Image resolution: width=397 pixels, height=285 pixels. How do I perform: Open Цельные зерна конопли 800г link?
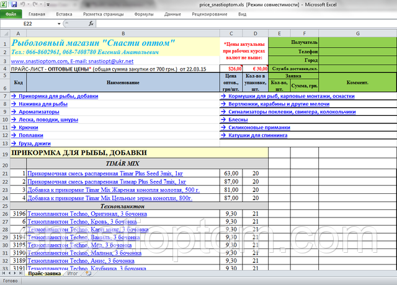110,198
